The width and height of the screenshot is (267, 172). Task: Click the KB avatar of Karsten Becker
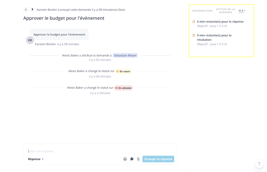30,40
